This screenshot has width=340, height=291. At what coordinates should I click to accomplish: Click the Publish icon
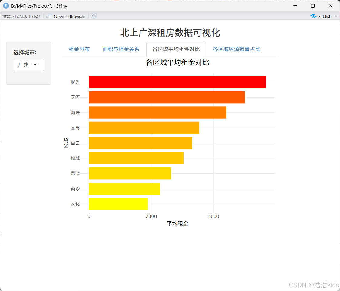click(x=313, y=16)
